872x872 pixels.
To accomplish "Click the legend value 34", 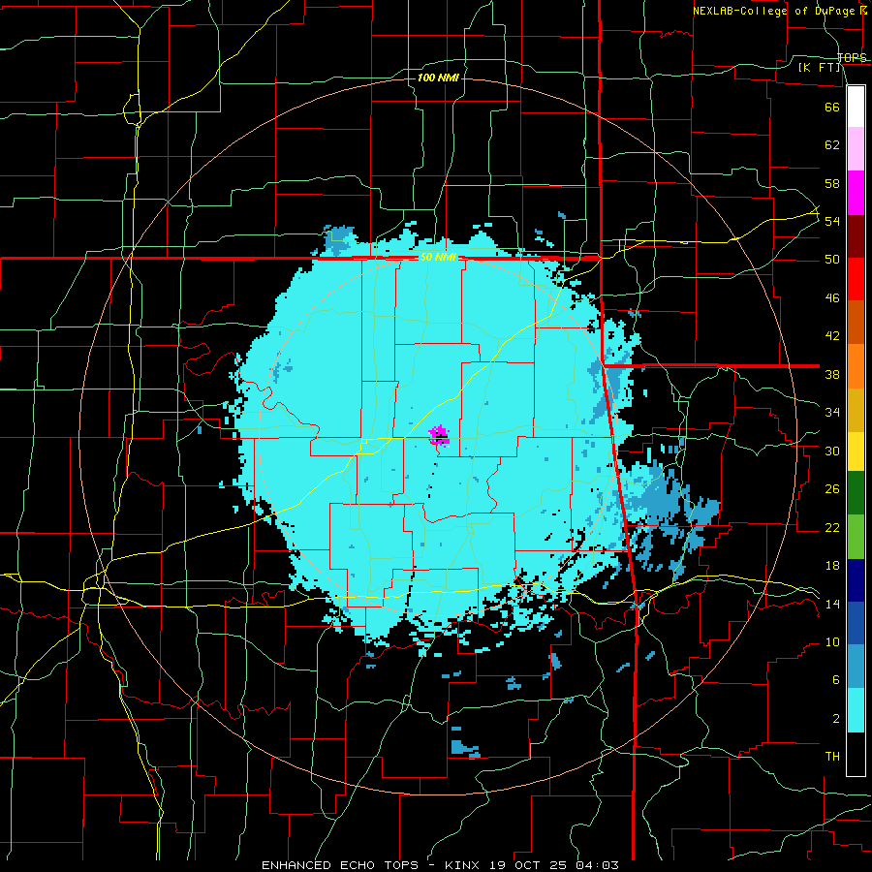I will pyautogui.click(x=832, y=413).
